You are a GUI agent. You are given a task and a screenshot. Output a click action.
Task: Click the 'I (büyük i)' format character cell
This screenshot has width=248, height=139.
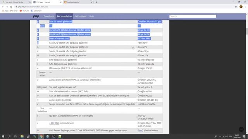42,87
